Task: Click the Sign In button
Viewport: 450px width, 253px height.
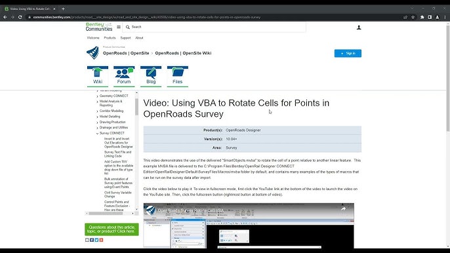Action: click(348, 53)
